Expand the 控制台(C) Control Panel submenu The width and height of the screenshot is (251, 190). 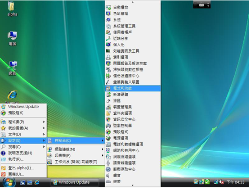point(76,140)
